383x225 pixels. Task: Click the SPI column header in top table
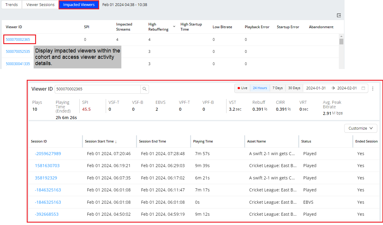[x=87, y=27]
